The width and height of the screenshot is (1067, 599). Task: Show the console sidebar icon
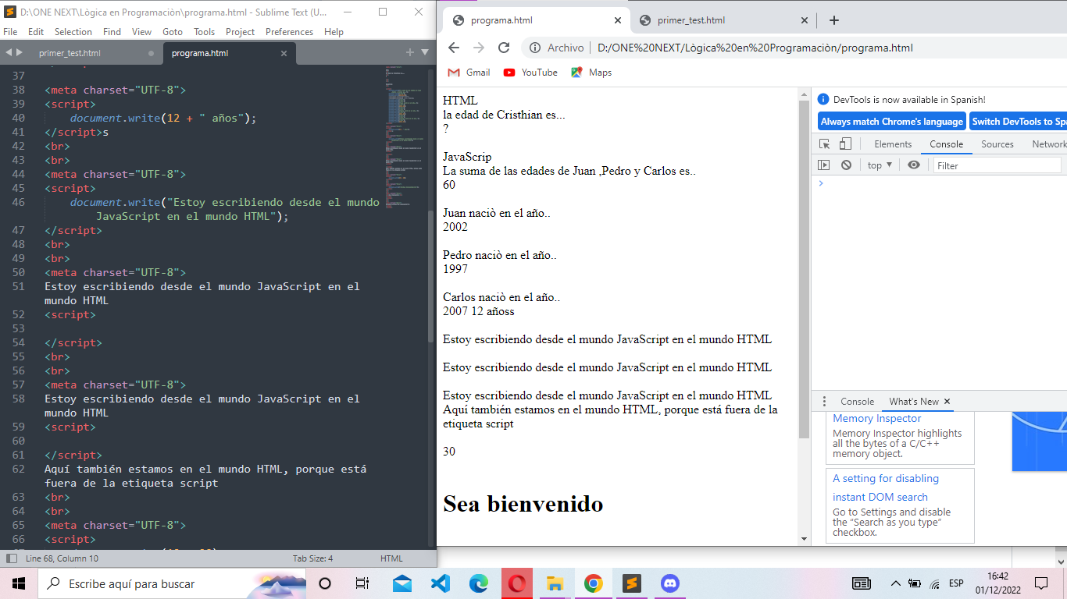click(823, 165)
